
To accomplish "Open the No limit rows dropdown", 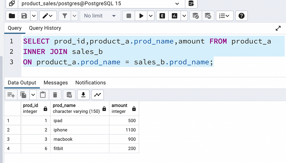I will pyautogui.click(x=100, y=16).
